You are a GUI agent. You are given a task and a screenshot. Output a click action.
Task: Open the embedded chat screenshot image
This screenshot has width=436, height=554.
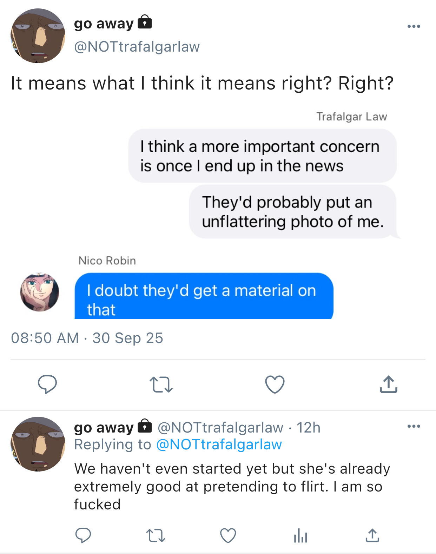(x=218, y=214)
